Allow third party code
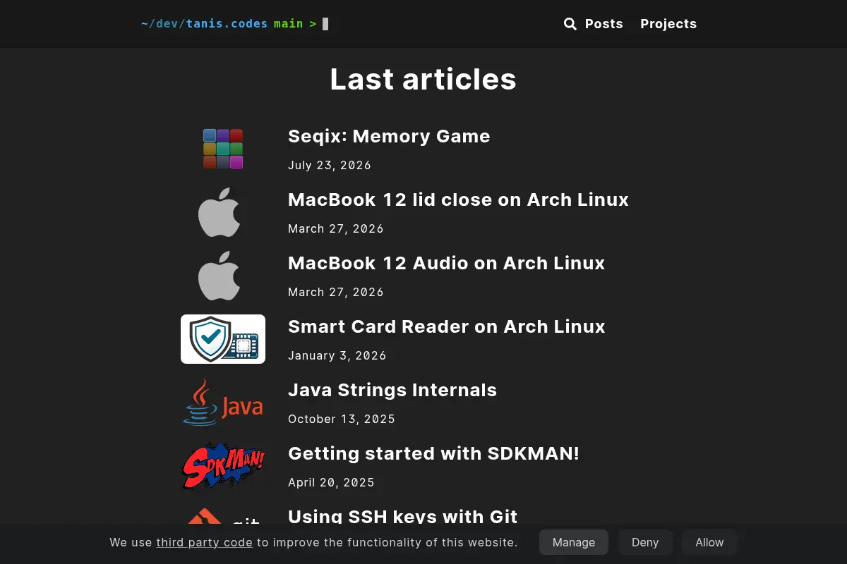Screen dimensions: 847x564 tap(709, 542)
